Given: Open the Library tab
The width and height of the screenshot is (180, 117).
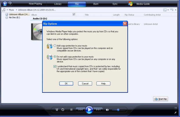Looking at the screenshot, I should [58, 4].
